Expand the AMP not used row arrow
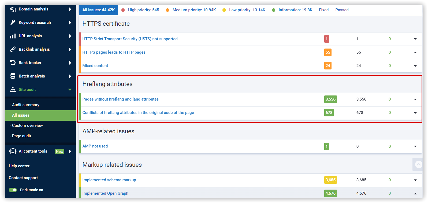The width and height of the screenshot is (428, 203). point(415,146)
